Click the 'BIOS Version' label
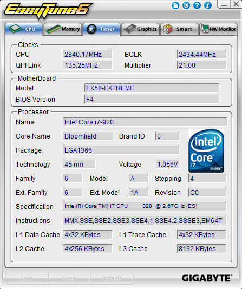This screenshot has width=242, height=289. click(x=35, y=100)
